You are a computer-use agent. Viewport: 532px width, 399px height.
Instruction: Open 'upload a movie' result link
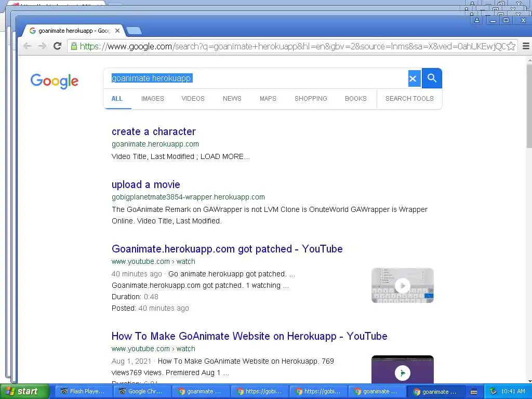145,184
